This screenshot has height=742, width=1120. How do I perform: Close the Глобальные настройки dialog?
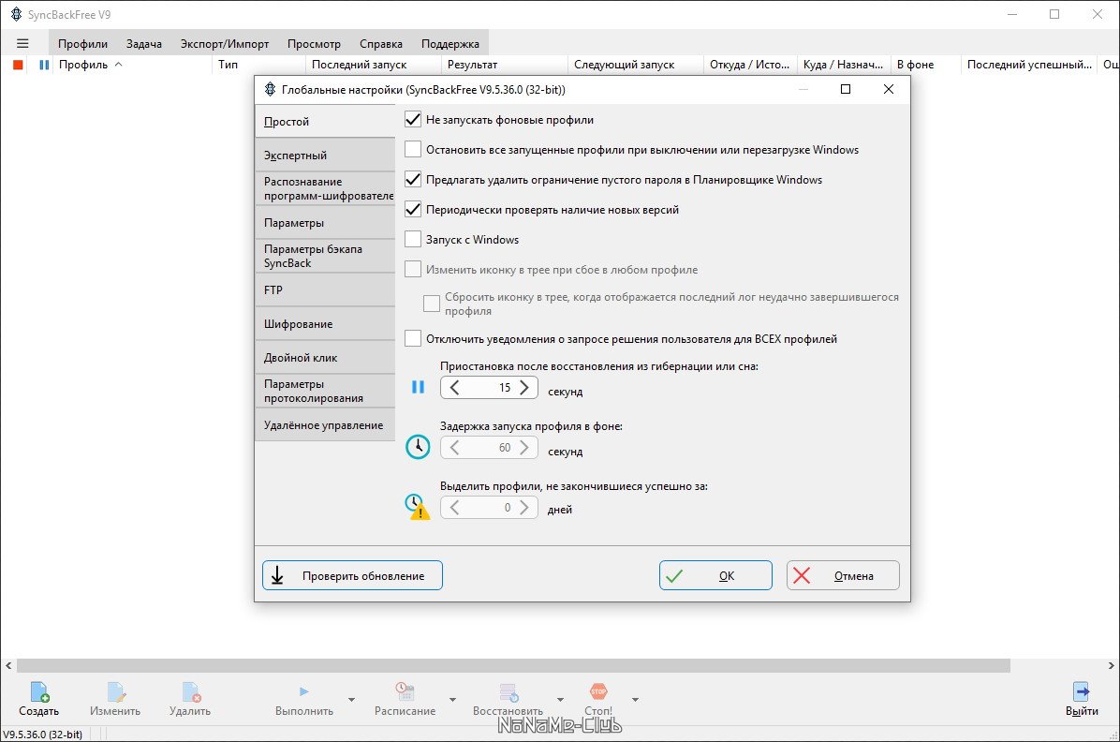[889, 89]
